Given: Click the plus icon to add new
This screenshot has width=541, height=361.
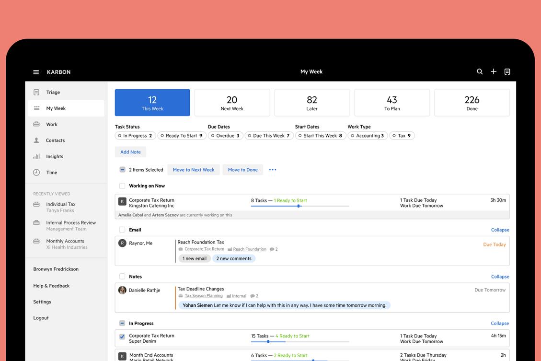Looking at the screenshot, I should (494, 71).
